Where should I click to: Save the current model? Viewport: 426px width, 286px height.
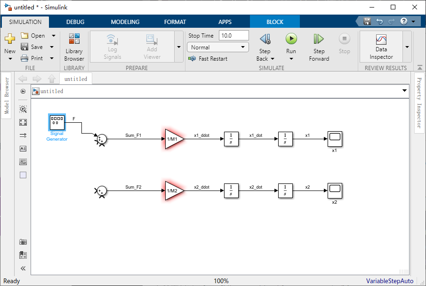[32, 47]
